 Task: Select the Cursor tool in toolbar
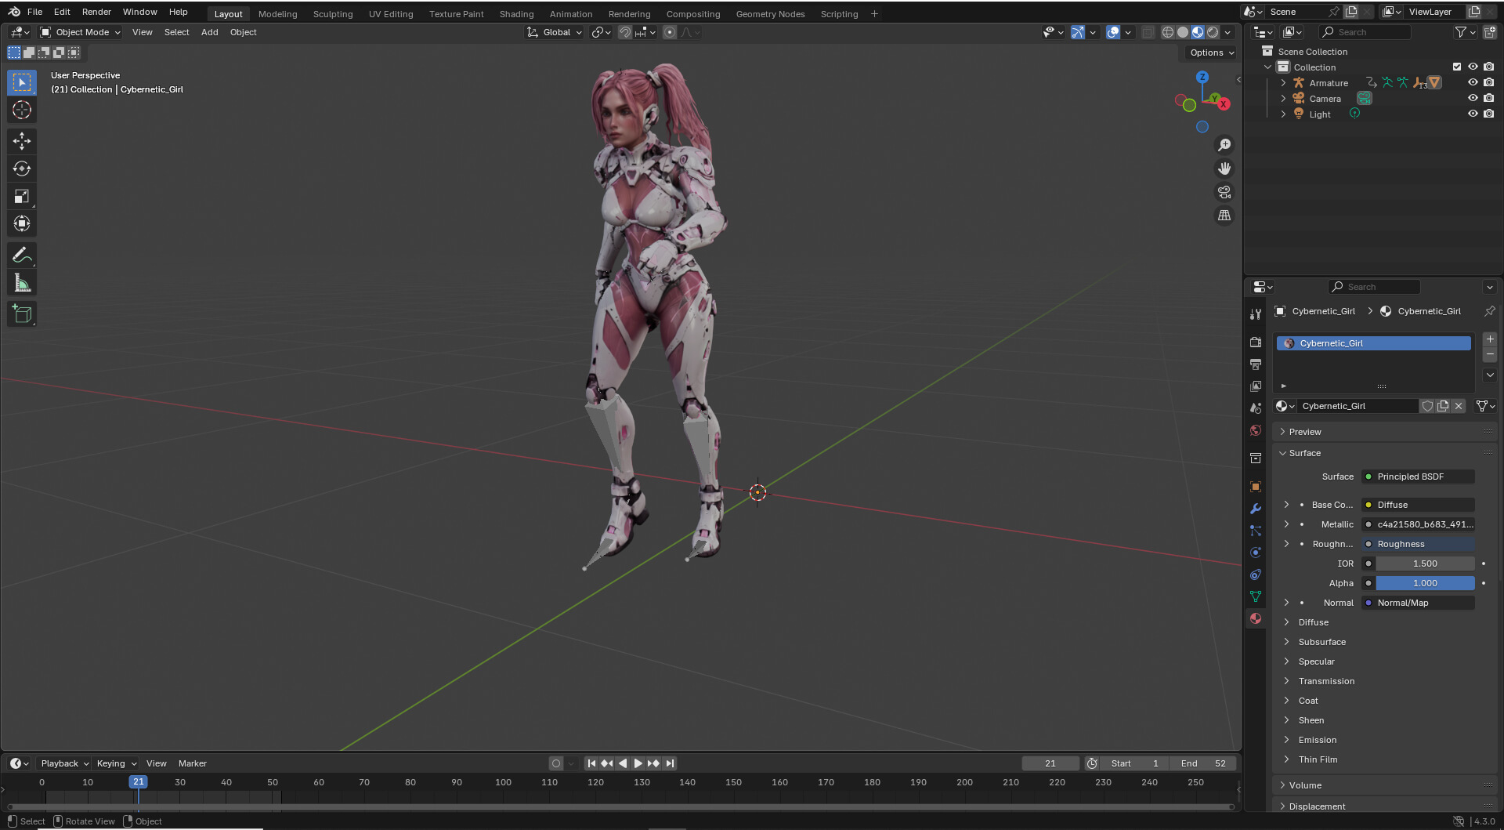(x=22, y=110)
